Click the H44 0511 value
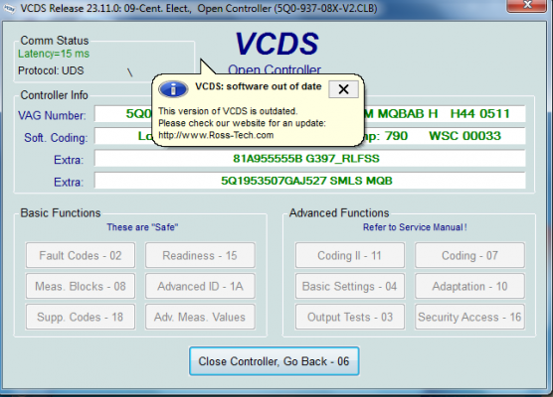553x397 pixels. (480, 114)
